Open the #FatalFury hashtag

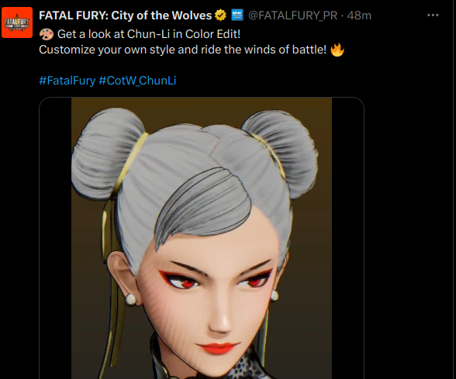click(x=67, y=81)
